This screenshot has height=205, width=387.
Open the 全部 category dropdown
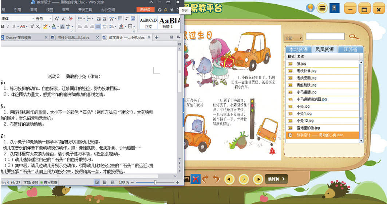293,38
